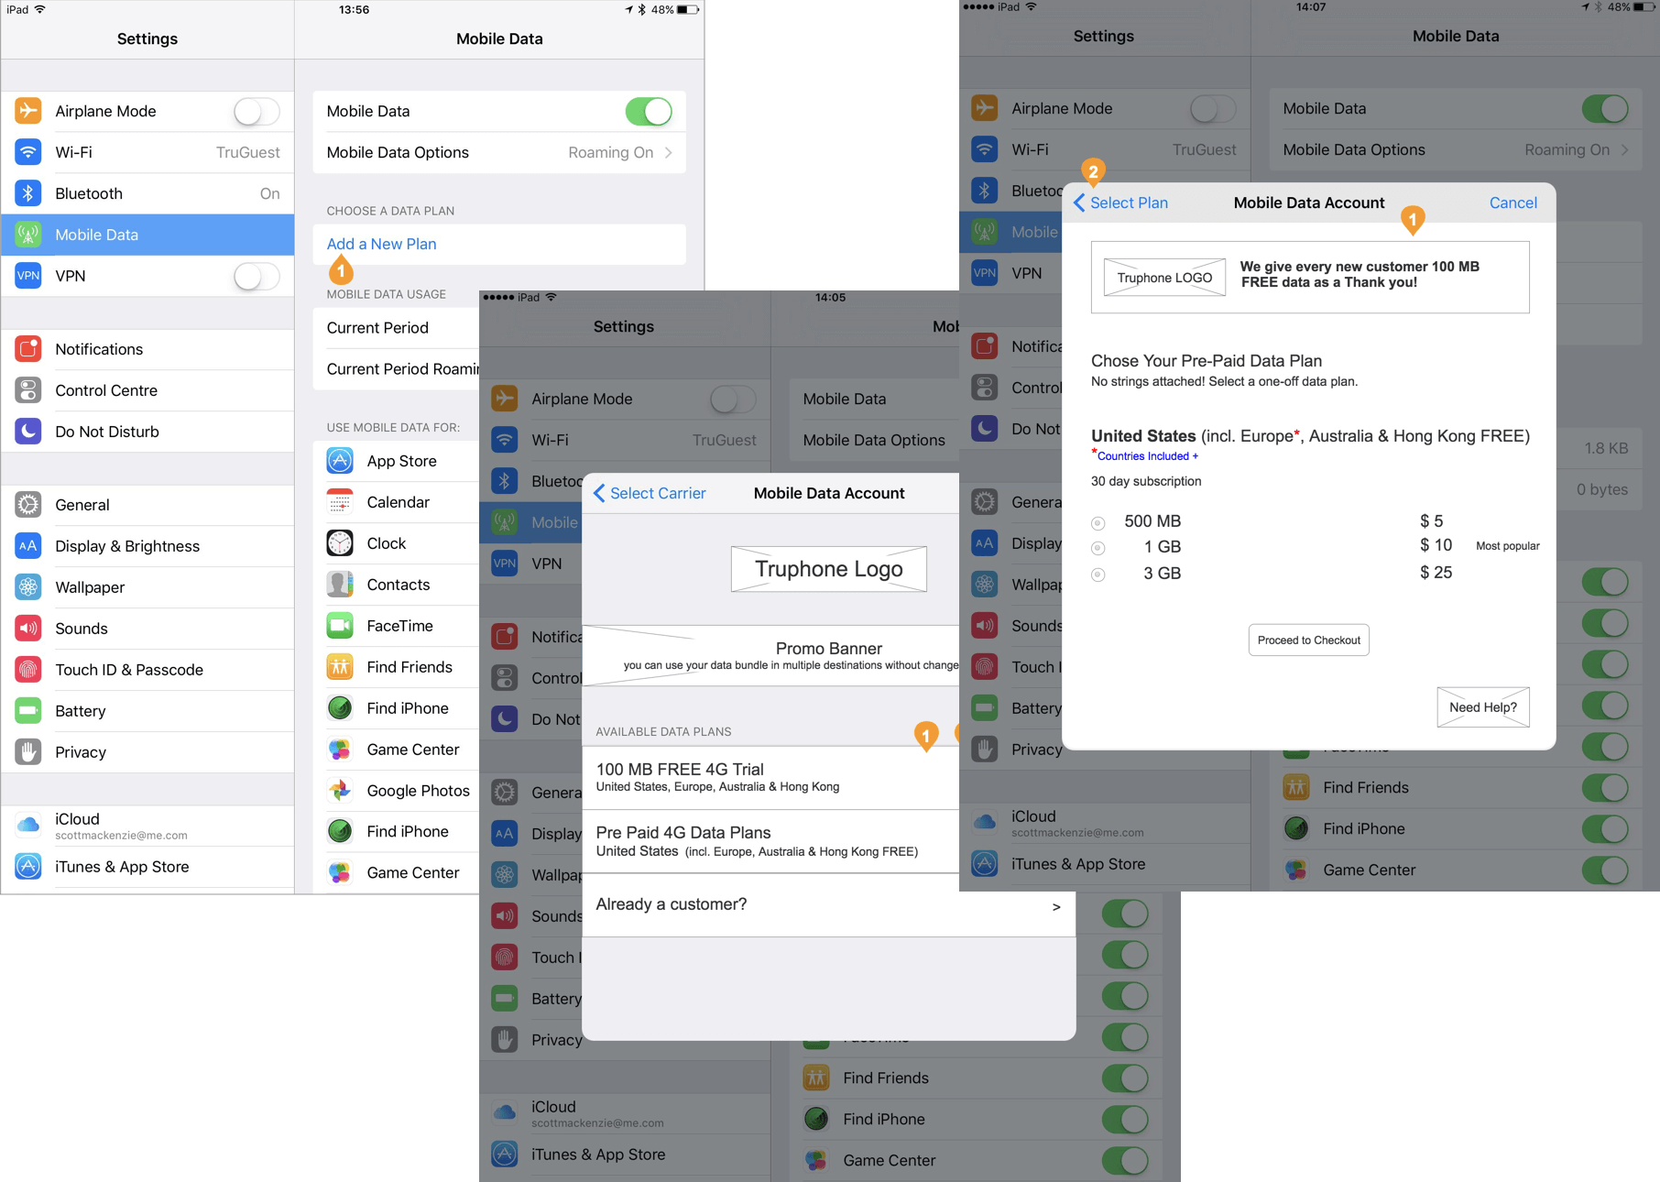Choose the Pre Paid 4G Data Plans option
This screenshot has height=1182, width=1660.
coord(770,842)
